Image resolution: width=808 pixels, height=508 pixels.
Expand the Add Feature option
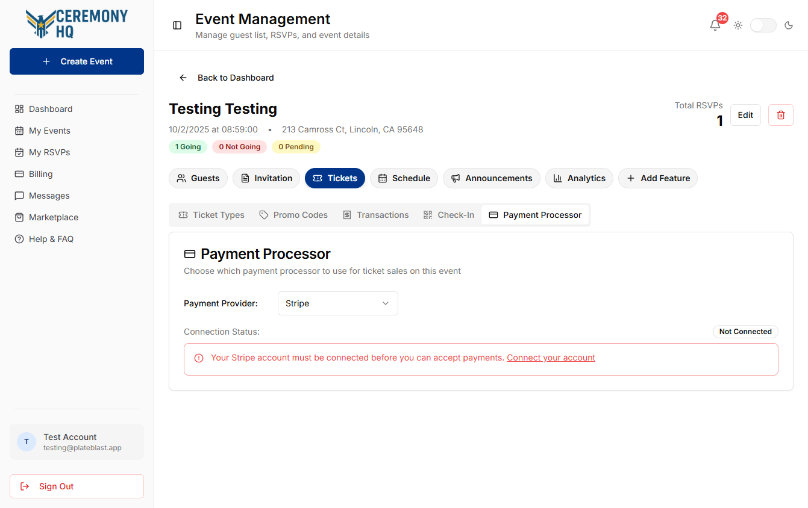658,178
